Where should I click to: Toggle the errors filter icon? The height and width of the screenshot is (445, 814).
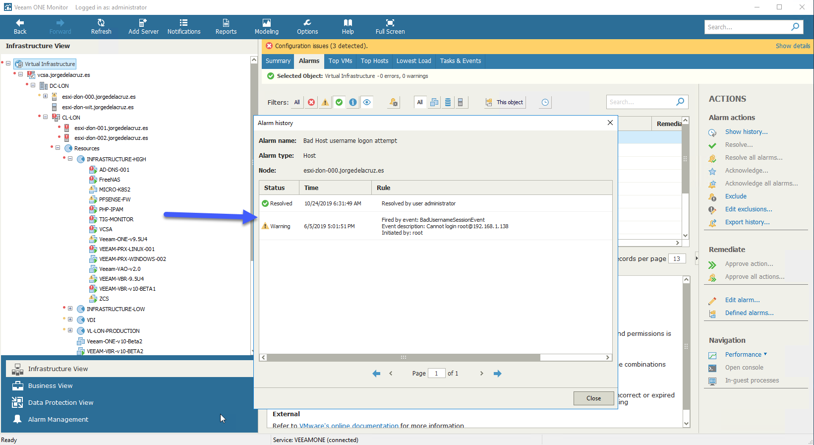(x=311, y=102)
